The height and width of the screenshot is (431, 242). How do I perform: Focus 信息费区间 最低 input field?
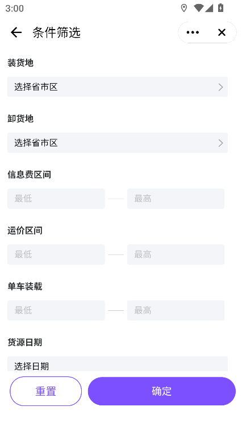56,199
